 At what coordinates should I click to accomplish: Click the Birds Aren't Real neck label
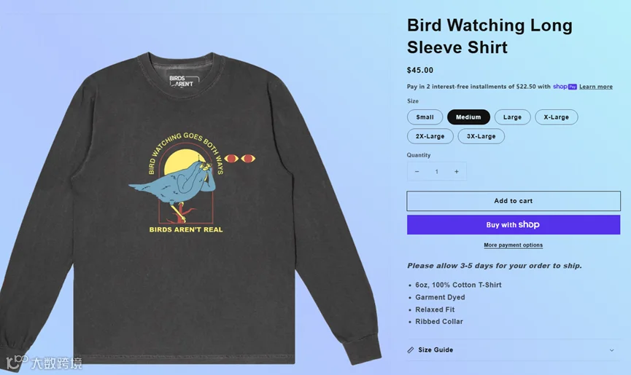(x=182, y=81)
